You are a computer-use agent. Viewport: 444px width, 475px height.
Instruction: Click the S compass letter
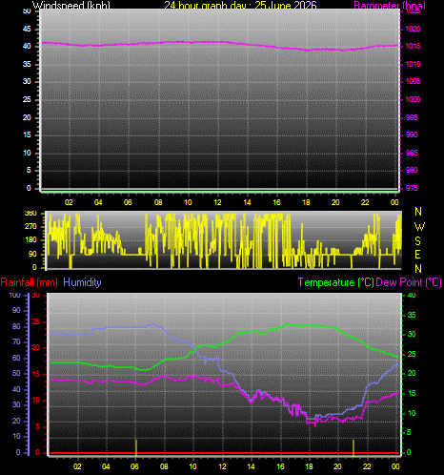point(418,241)
